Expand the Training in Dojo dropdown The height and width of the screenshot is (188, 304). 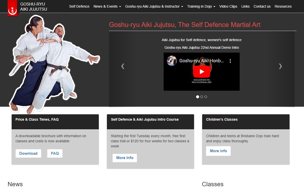[201, 6]
